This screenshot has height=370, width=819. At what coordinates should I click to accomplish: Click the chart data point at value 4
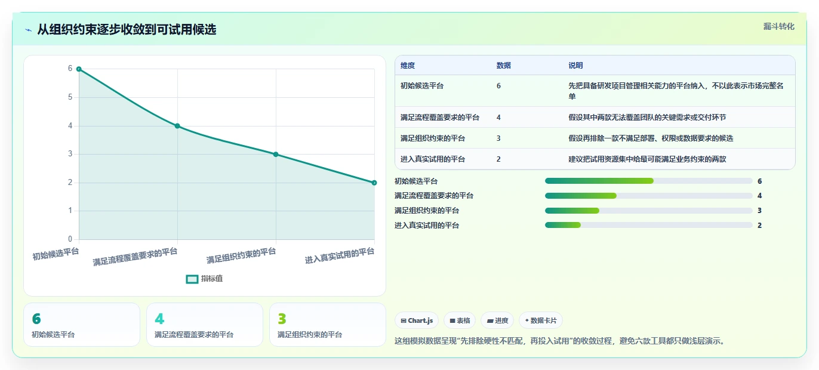(177, 126)
